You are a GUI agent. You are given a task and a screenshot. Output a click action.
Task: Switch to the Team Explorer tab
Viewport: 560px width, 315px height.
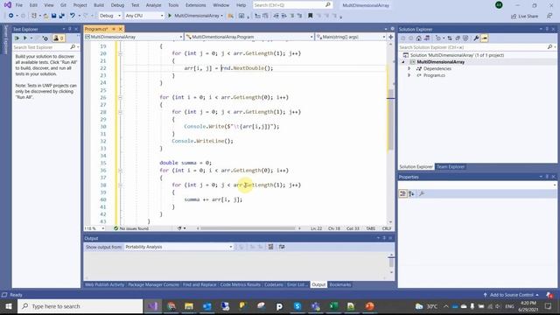[x=451, y=167]
